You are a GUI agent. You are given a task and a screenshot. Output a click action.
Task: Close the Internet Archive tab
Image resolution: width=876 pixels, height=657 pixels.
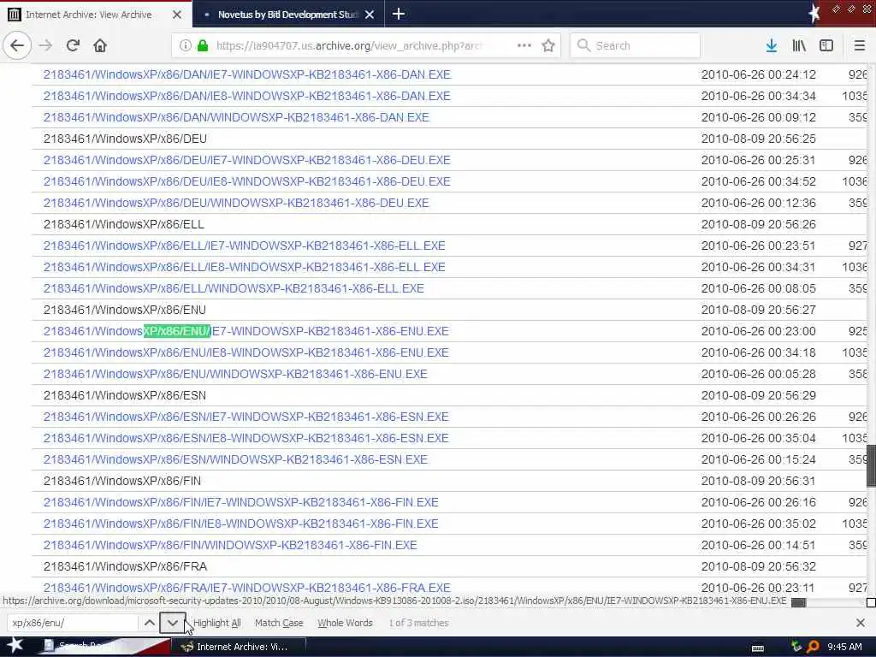coord(176,15)
